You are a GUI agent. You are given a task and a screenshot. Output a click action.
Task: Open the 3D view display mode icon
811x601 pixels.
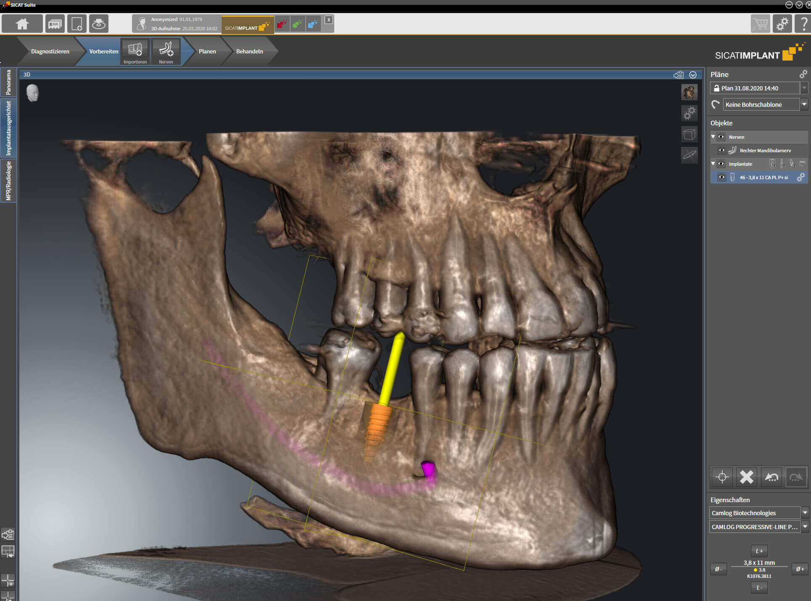point(689,92)
